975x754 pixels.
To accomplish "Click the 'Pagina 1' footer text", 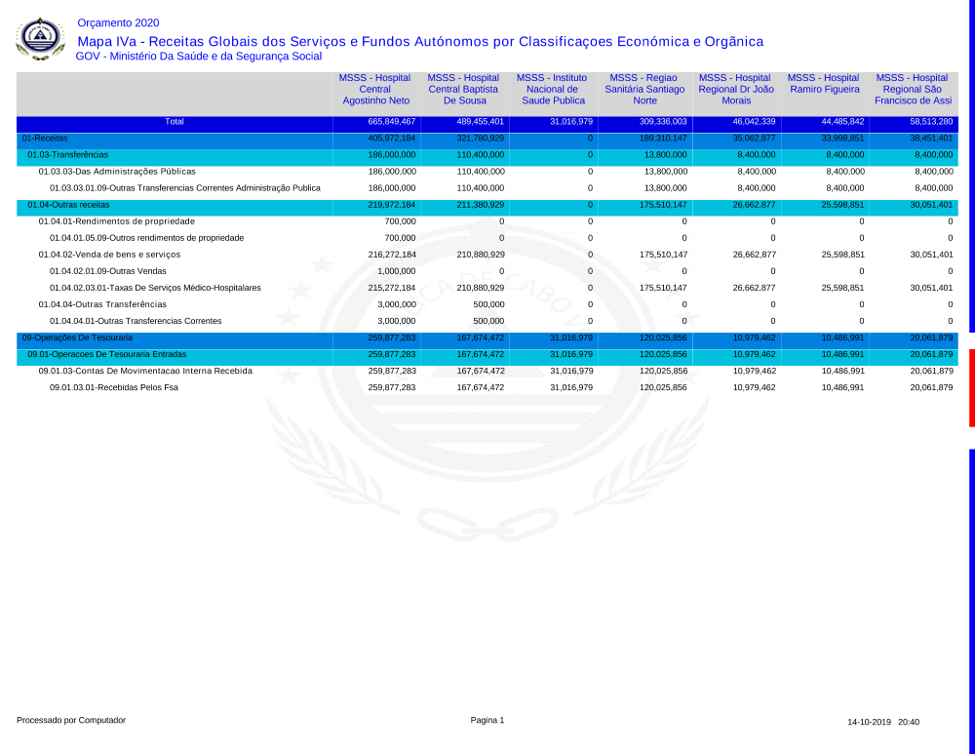I will 487,721.
